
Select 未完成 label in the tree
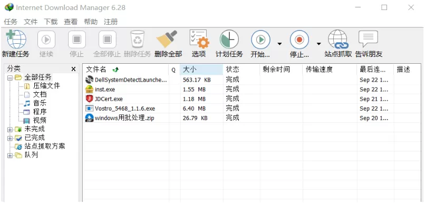34,129
